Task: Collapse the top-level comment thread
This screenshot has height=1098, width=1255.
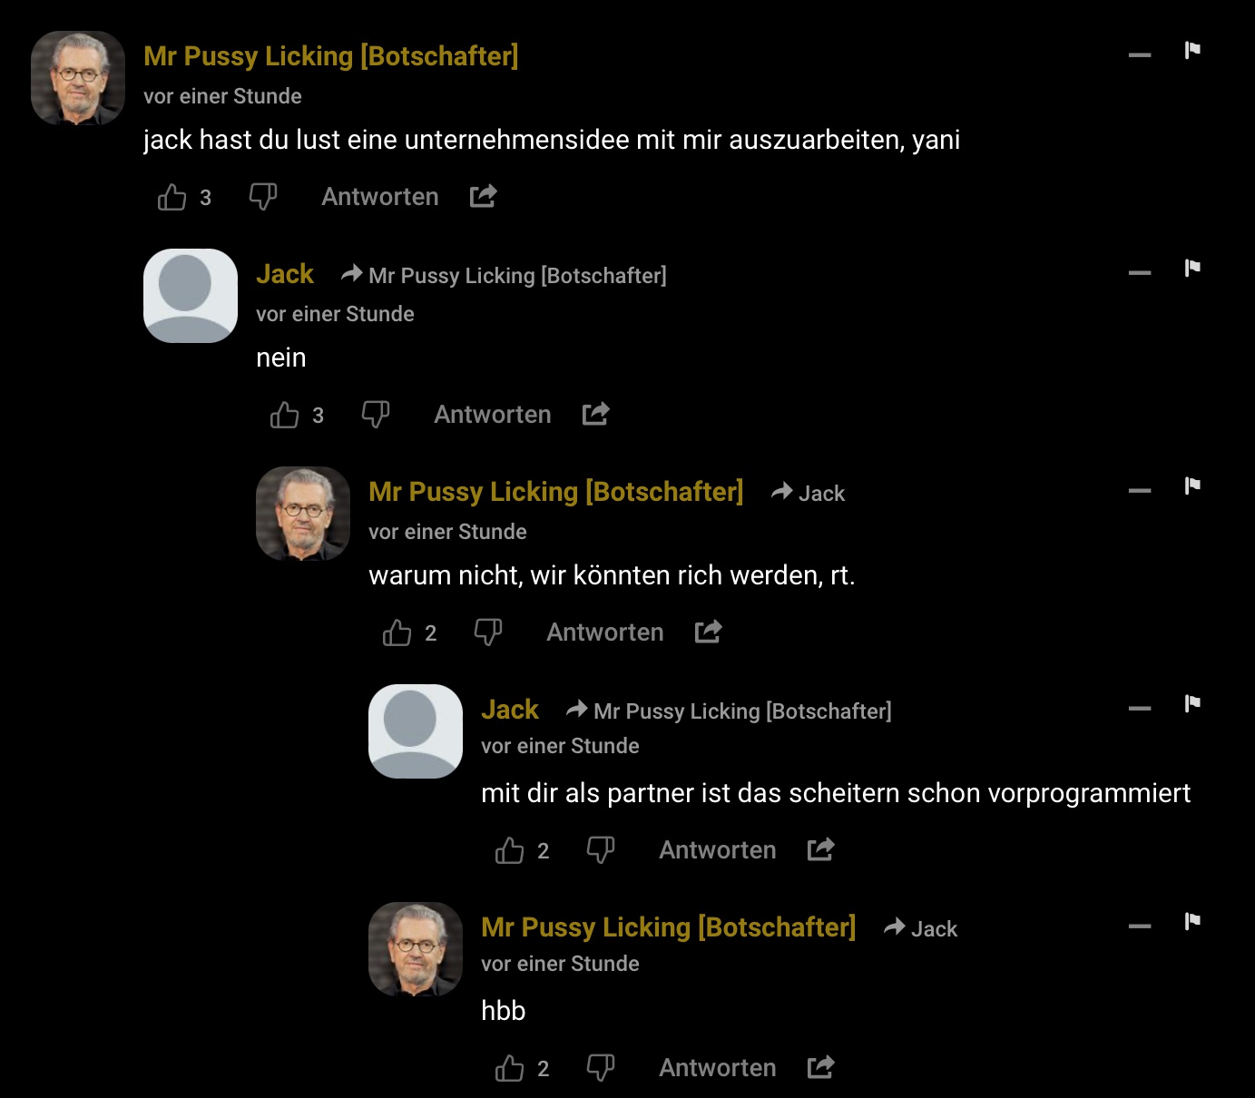Action: click(1140, 55)
